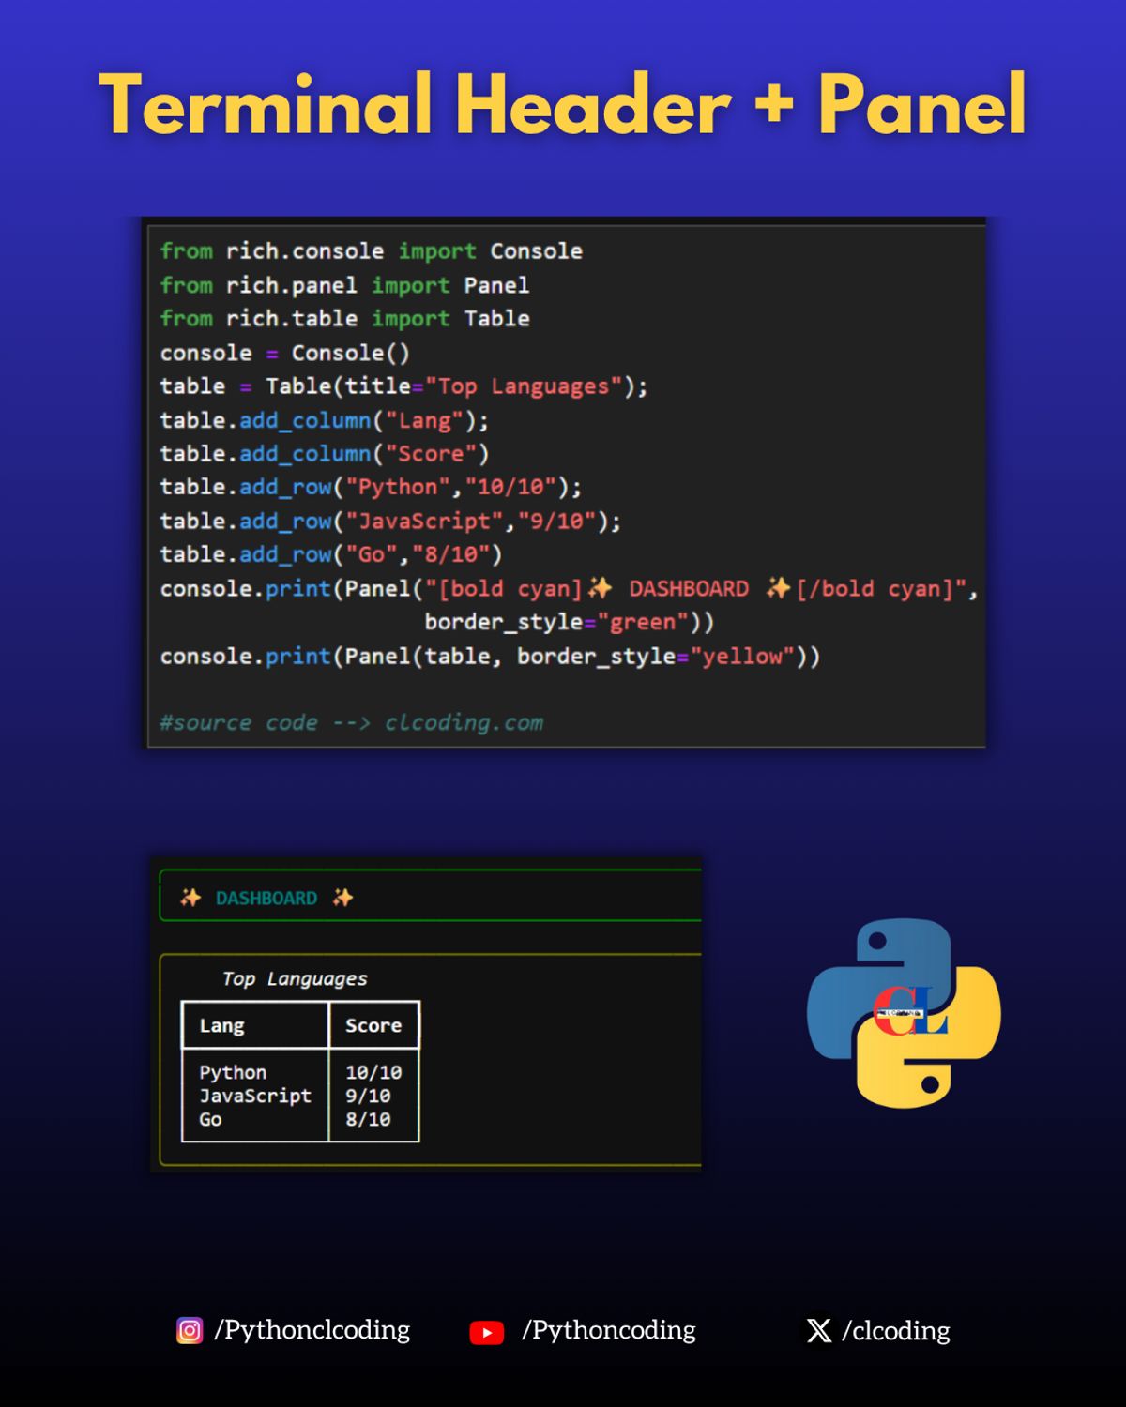
Task: Click the Top Languages table title
Action: coord(295,978)
